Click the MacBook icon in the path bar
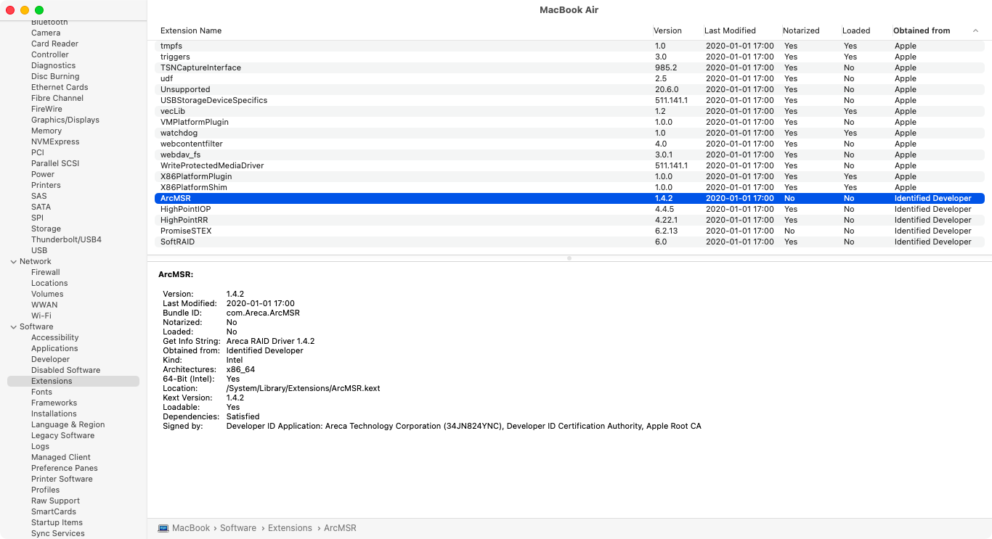This screenshot has height=539, width=992. (163, 528)
